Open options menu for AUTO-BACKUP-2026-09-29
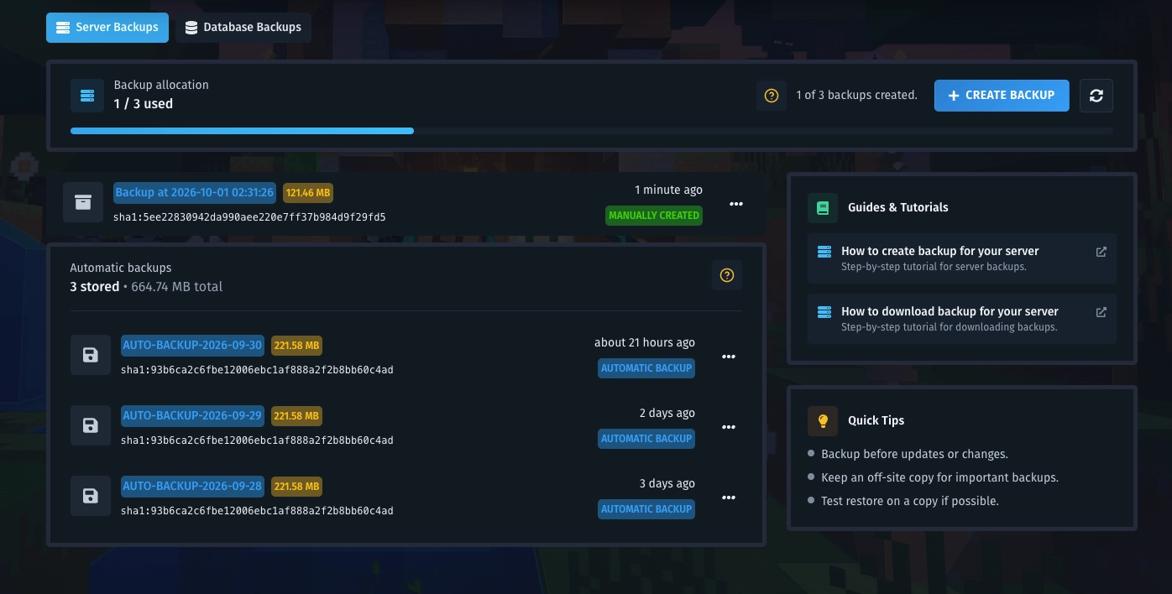Image resolution: width=1172 pixels, height=594 pixels. [729, 427]
